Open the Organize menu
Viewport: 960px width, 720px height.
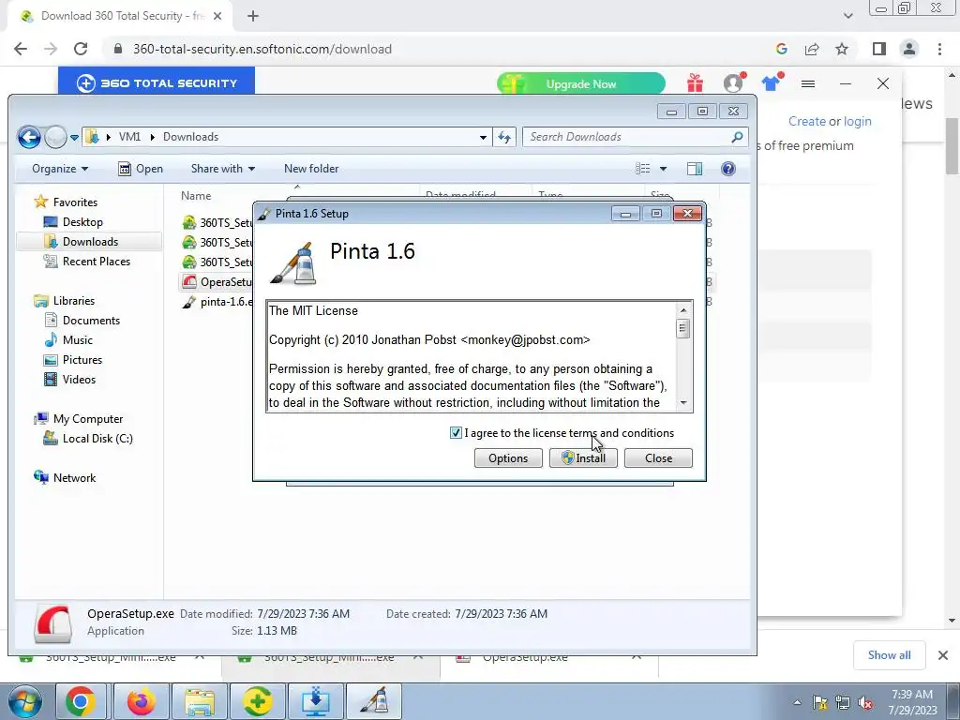(60, 169)
